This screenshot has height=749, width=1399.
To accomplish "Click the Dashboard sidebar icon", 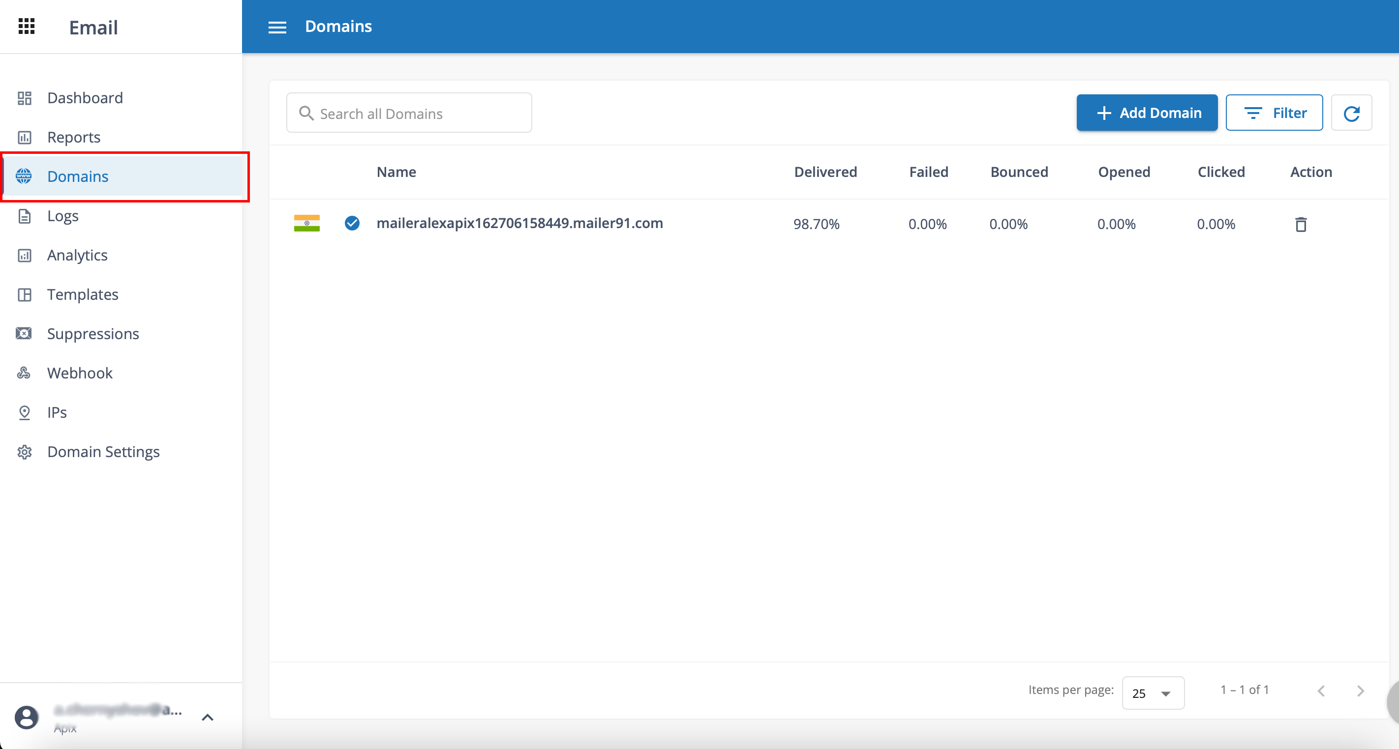I will point(25,98).
